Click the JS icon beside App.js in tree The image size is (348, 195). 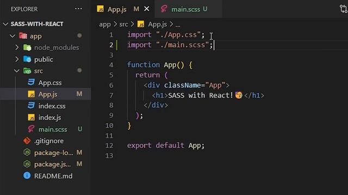tap(31, 94)
